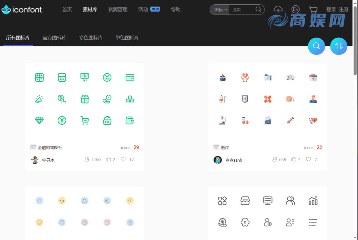Click the 注册 link
Viewport: 358px width, 240px height.
343,10
